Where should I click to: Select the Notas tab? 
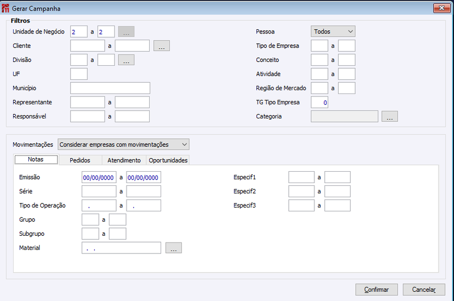tap(36, 160)
